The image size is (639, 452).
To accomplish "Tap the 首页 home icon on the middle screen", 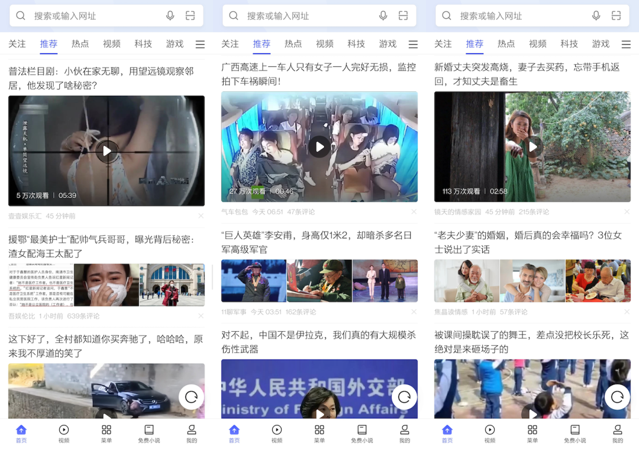I will pyautogui.click(x=234, y=429).
